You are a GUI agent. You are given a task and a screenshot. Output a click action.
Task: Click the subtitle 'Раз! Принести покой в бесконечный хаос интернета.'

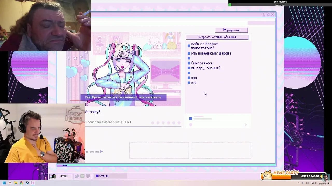coord(123,97)
